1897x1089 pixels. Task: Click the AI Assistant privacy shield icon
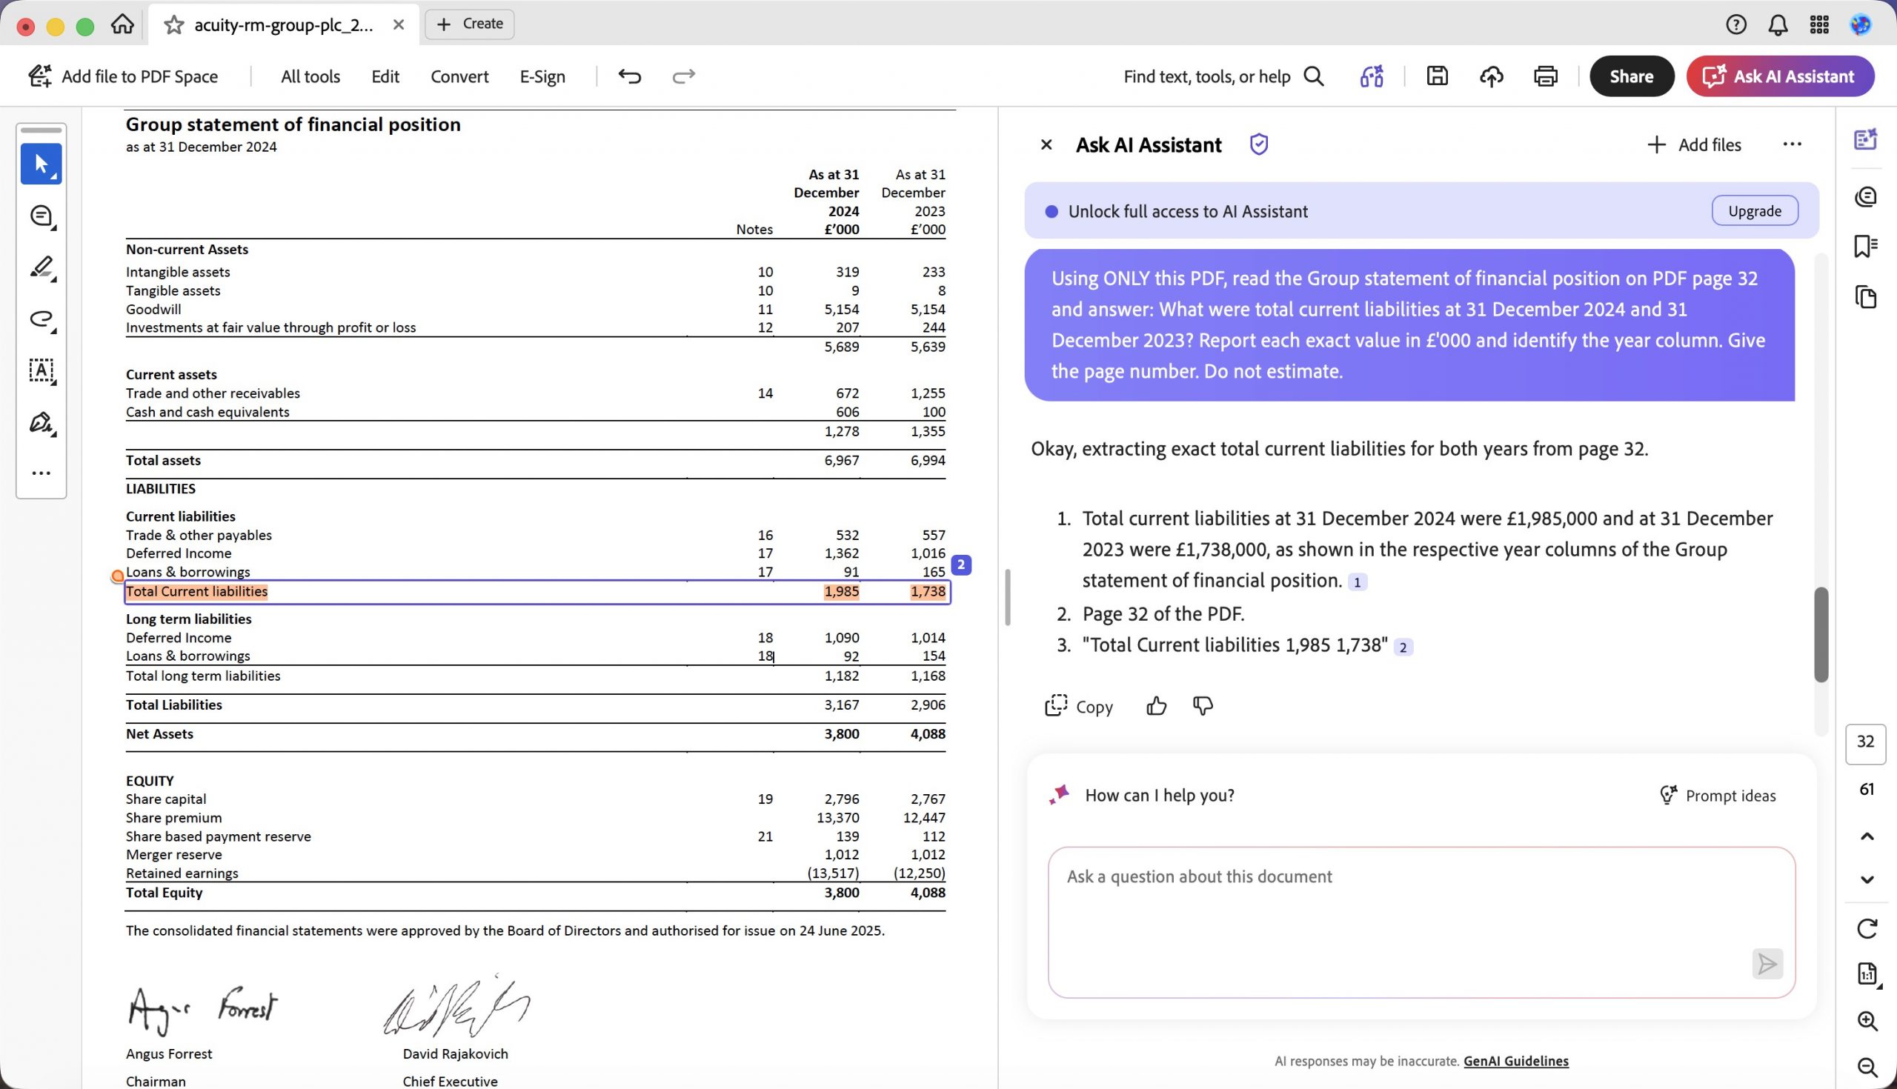tap(1259, 144)
